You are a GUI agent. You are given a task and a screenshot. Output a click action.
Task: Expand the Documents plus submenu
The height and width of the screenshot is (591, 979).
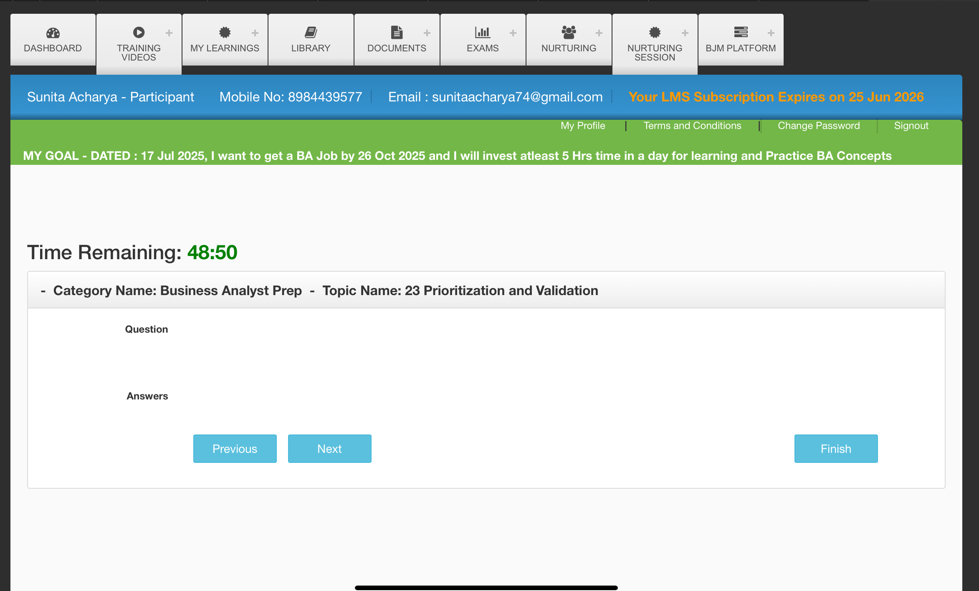427,33
